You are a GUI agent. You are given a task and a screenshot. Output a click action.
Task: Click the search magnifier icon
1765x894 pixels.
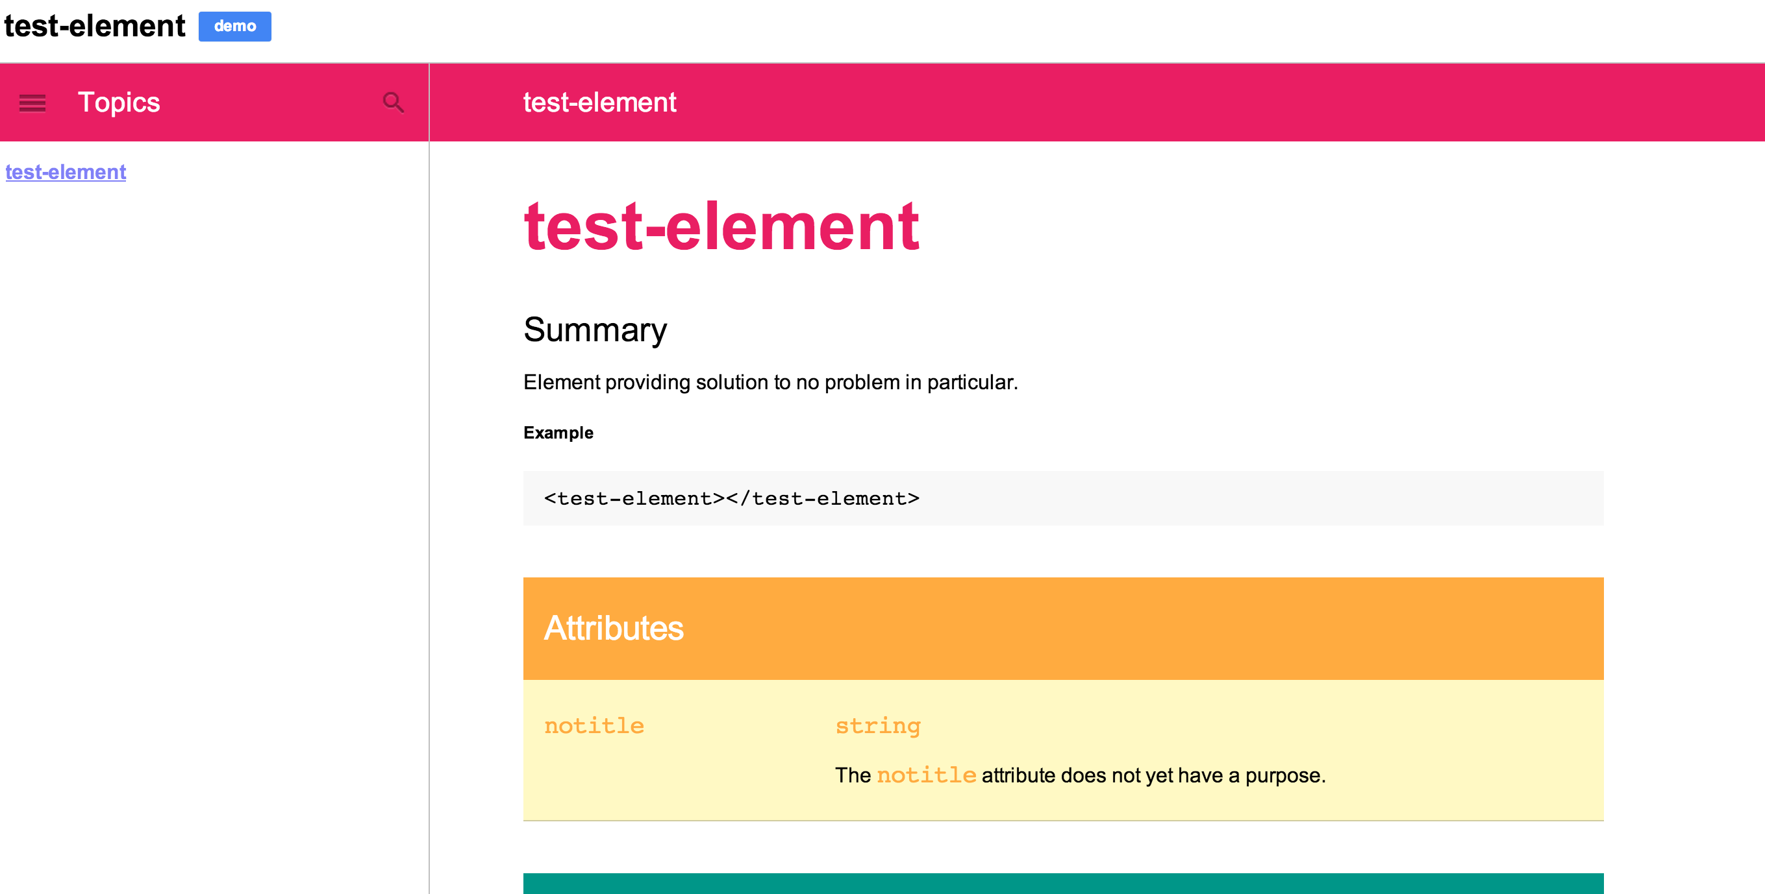coord(394,103)
